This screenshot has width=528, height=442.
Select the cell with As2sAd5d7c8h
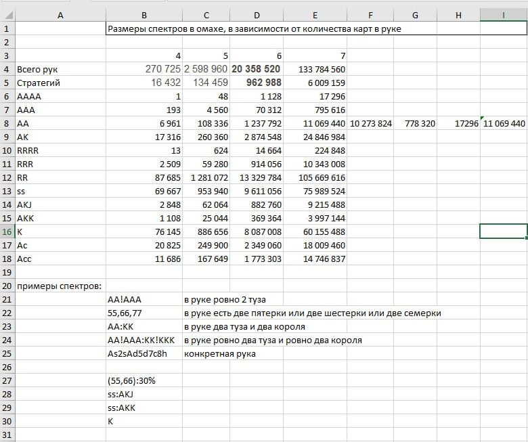144,353
